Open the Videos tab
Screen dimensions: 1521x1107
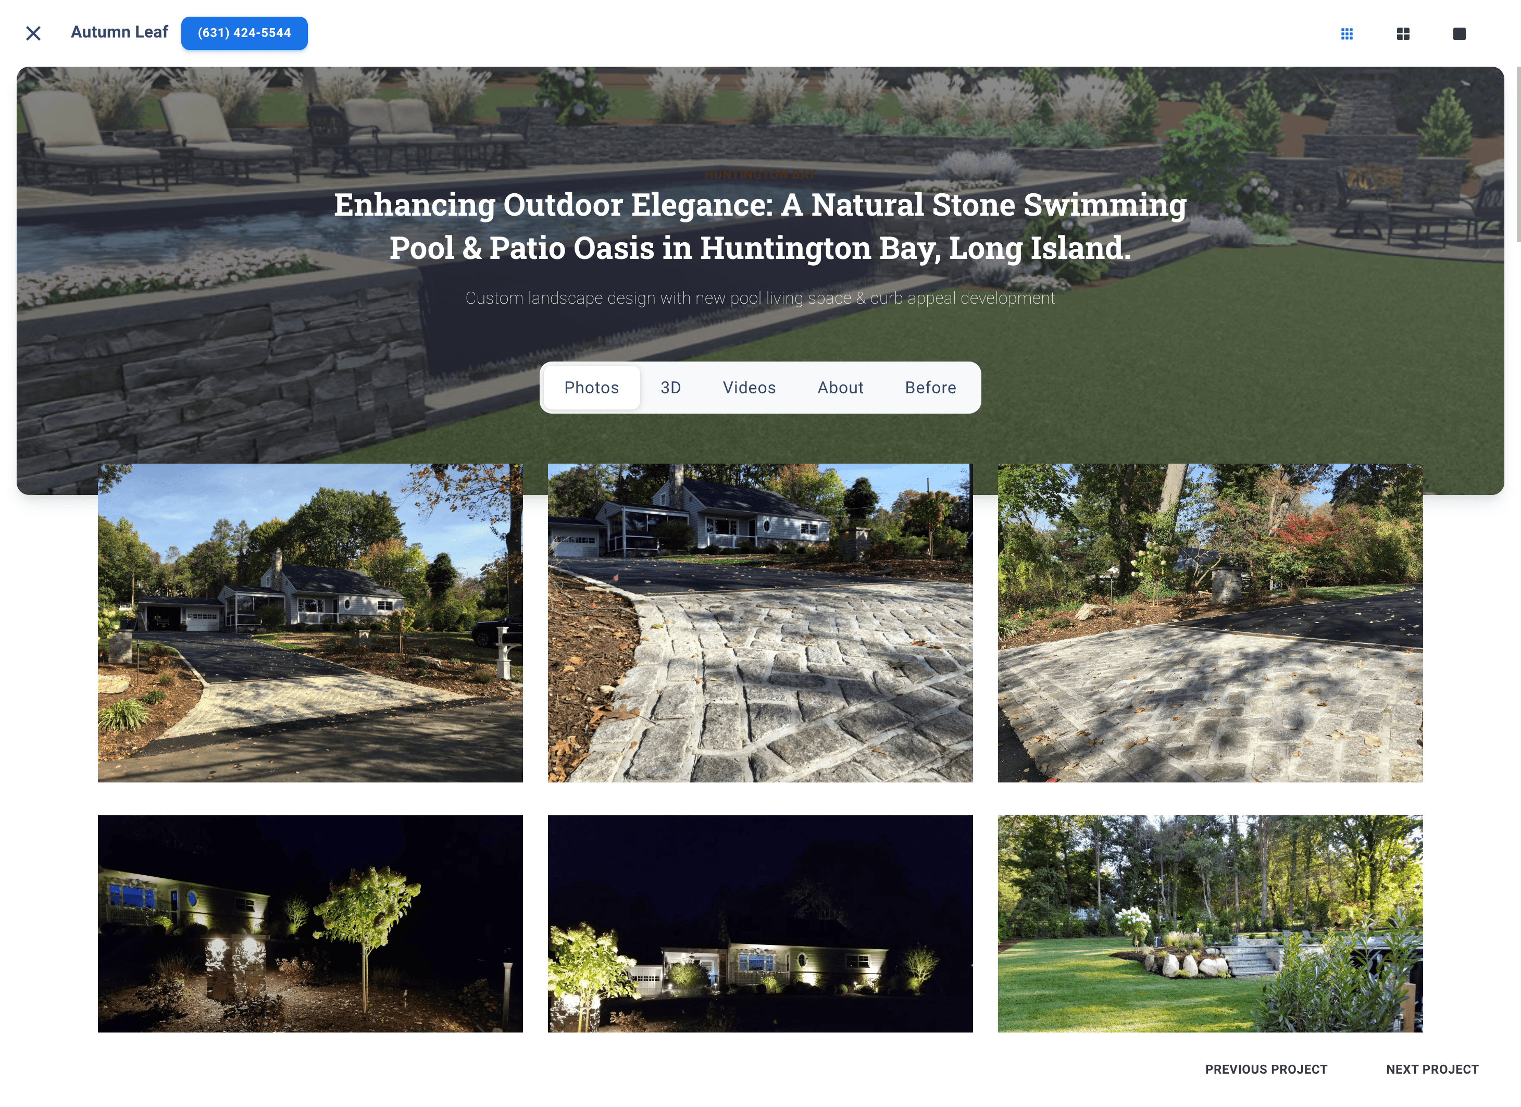coord(749,388)
